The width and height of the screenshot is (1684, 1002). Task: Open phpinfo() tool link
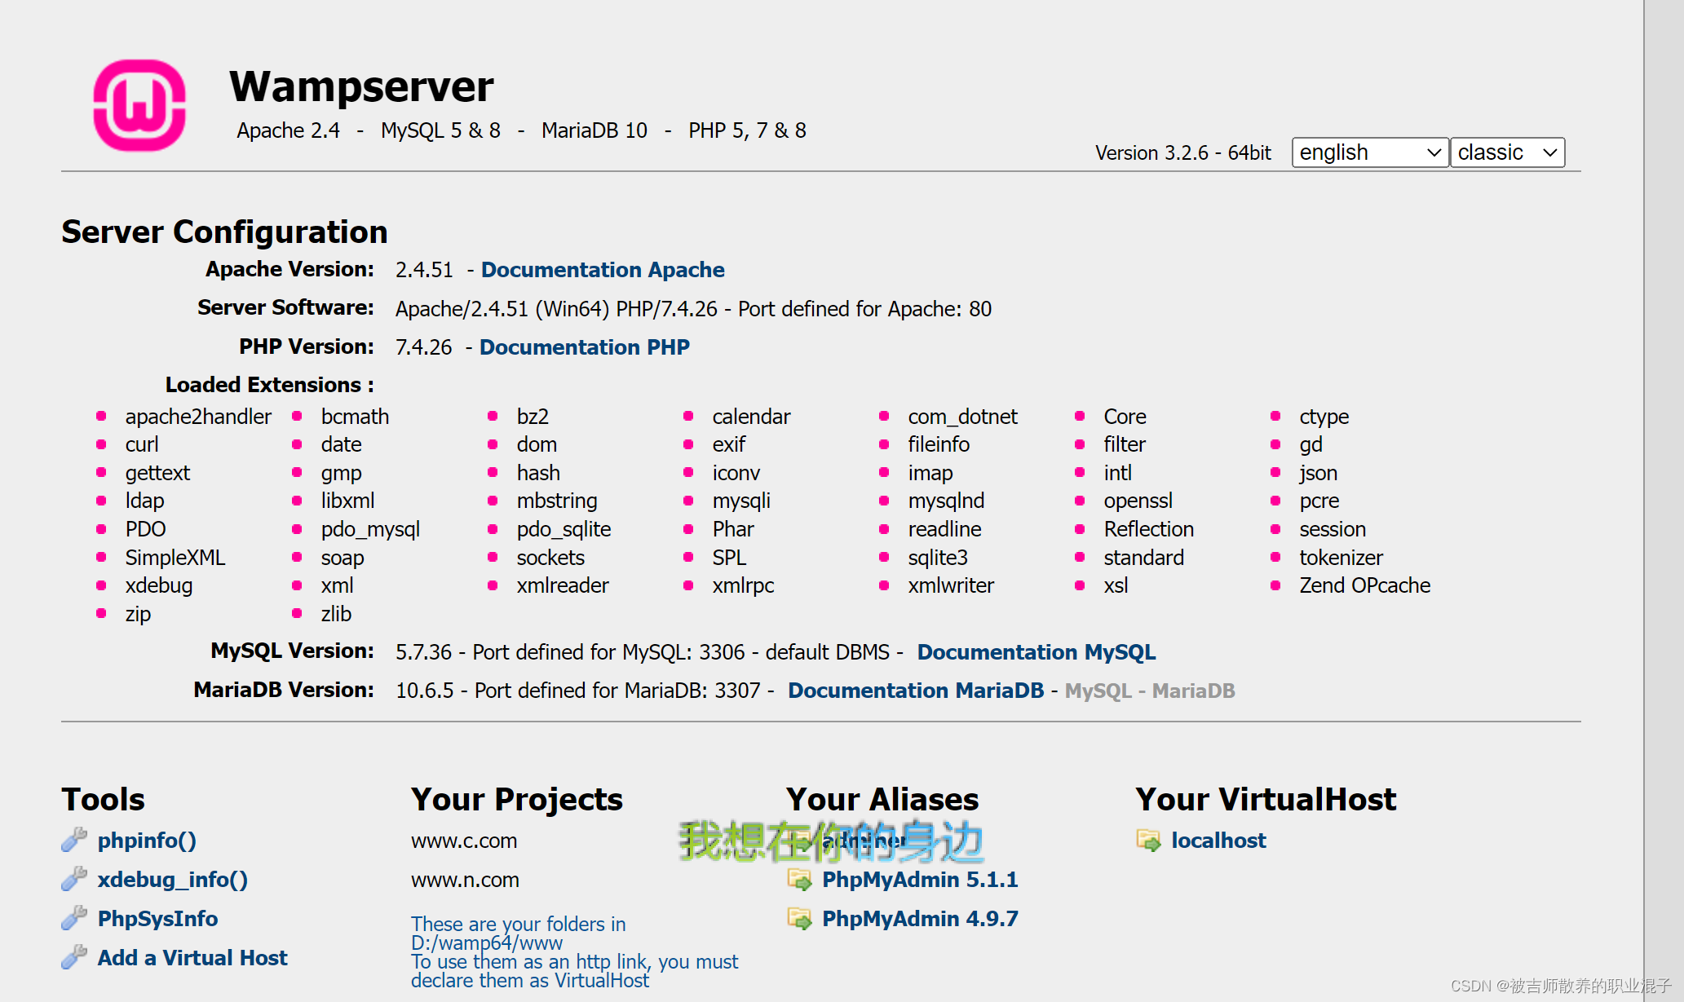(147, 841)
